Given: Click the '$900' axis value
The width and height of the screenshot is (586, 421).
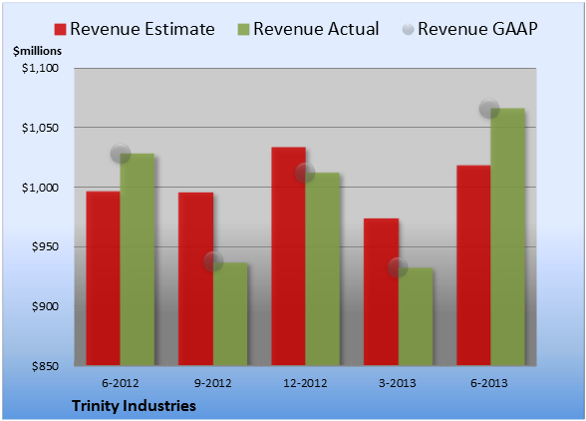Looking at the screenshot, I should click(45, 306).
